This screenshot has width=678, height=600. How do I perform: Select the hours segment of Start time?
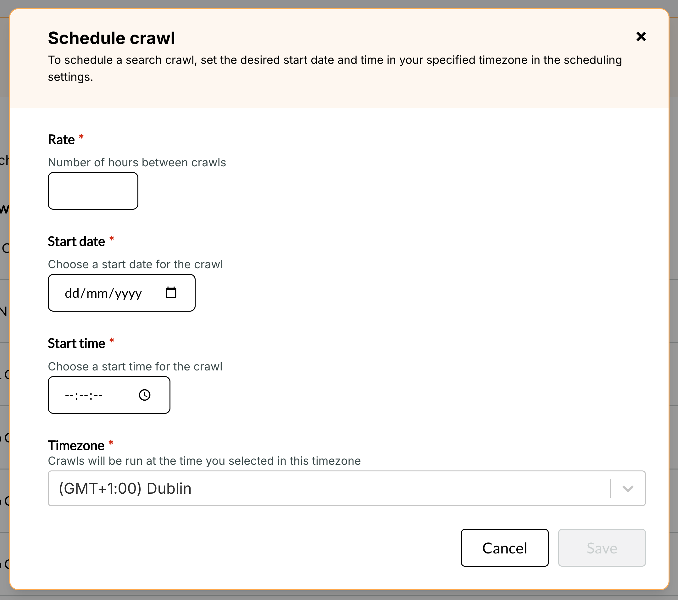69,395
